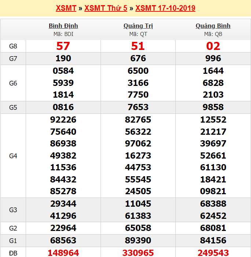Click the G8 row label
The height and width of the screenshot is (257, 251).
[13, 46]
